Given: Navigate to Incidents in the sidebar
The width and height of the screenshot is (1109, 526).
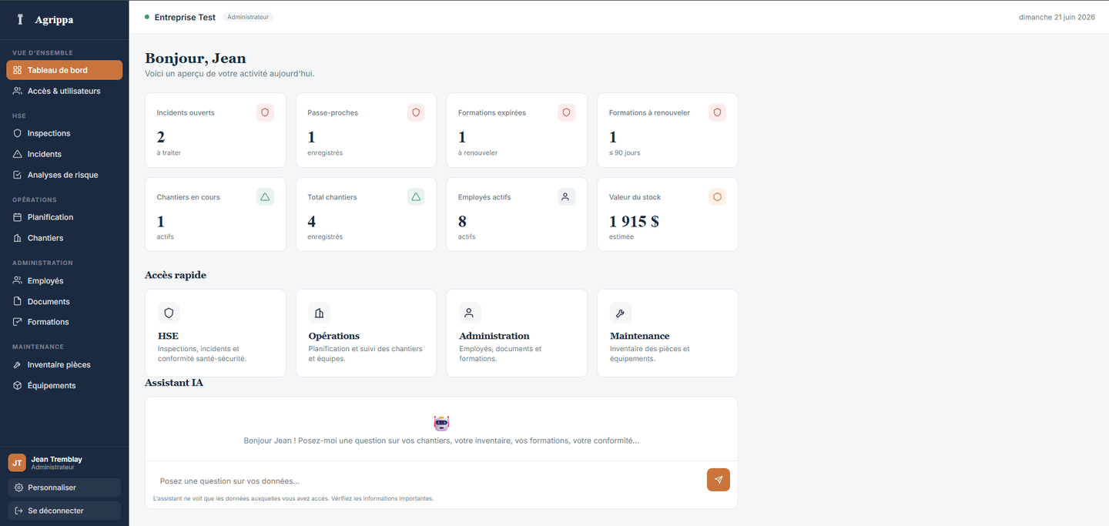Looking at the screenshot, I should tap(64, 154).
